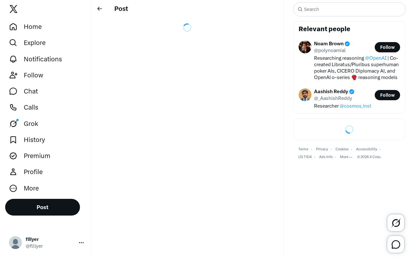Open Noam Brown's profile picture
This screenshot has height=257, width=411.
coord(305,47)
